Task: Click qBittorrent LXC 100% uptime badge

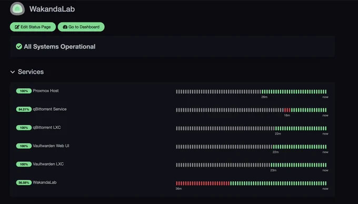Action: (x=24, y=128)
